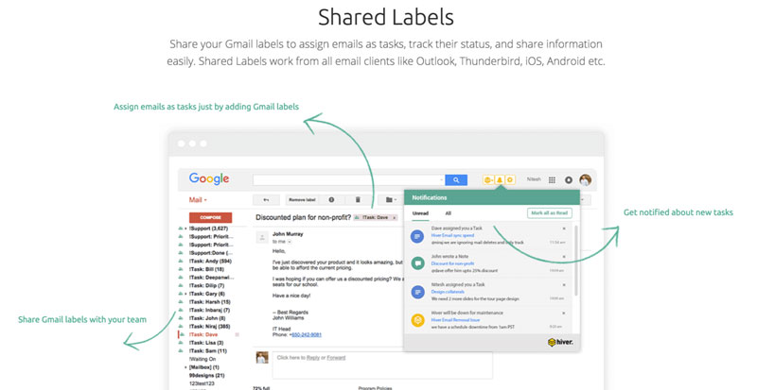Switch to the All notifications tab
This screenshot has height=390, width=757.
pyautogui.click(x=448, y=213)
